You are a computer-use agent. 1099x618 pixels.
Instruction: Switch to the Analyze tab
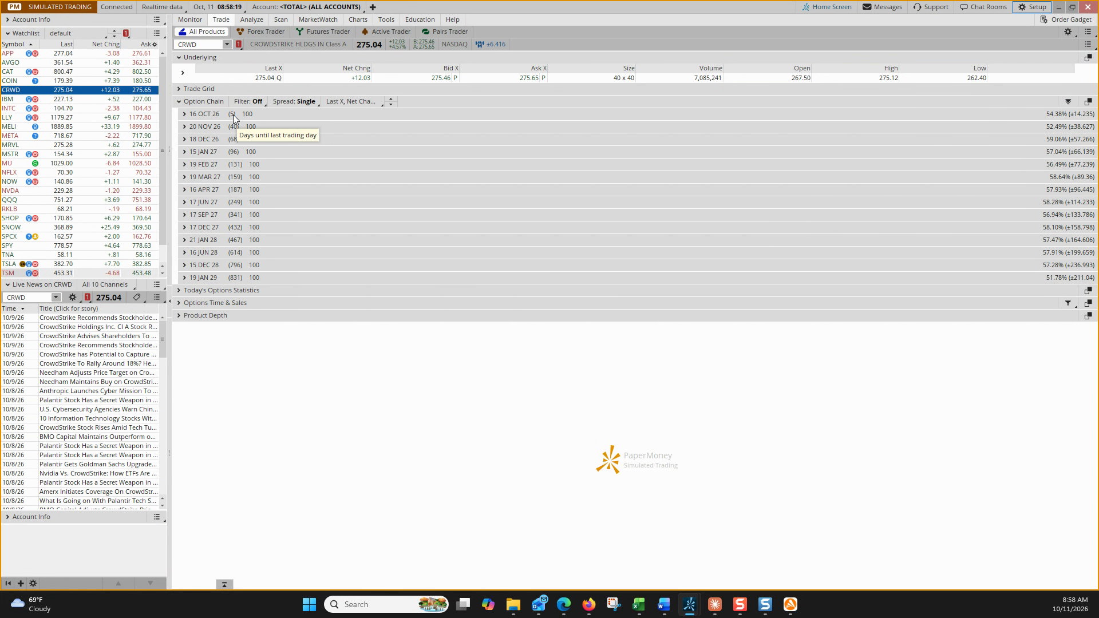[x=252, y=19]
